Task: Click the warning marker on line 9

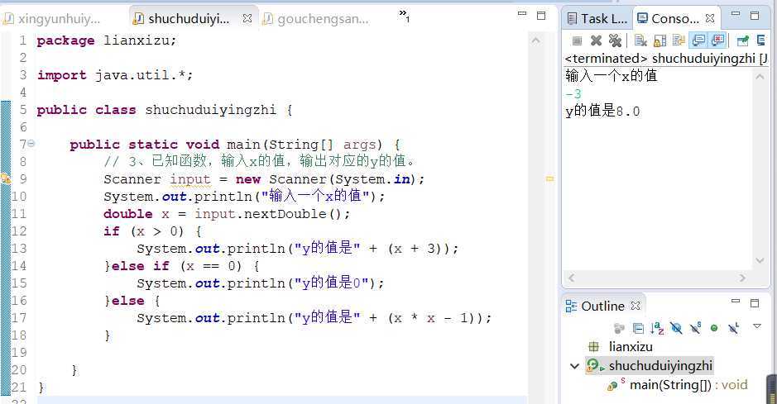Action: tap(6, 178)
